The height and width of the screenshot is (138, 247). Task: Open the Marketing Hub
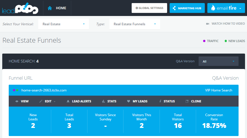[x=187, y=8]
